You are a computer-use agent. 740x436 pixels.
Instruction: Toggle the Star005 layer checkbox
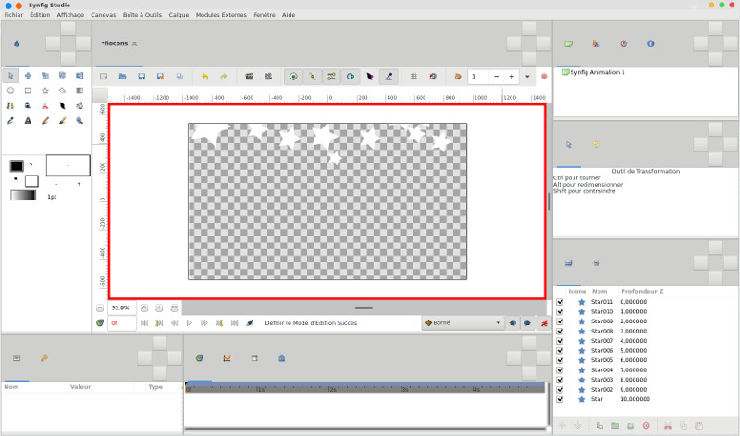pyautogui.click(x=560, y=360)
